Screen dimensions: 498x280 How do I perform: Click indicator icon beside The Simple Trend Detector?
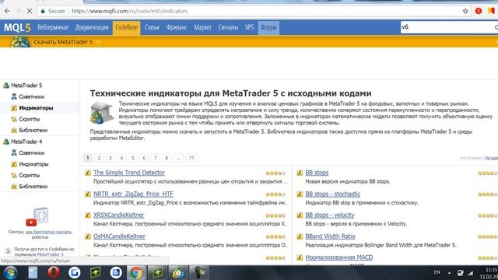(88, 173)
